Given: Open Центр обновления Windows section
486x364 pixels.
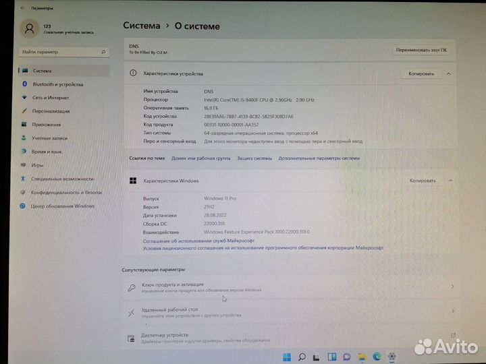Looking at the screenshot, I should (64, 206).
